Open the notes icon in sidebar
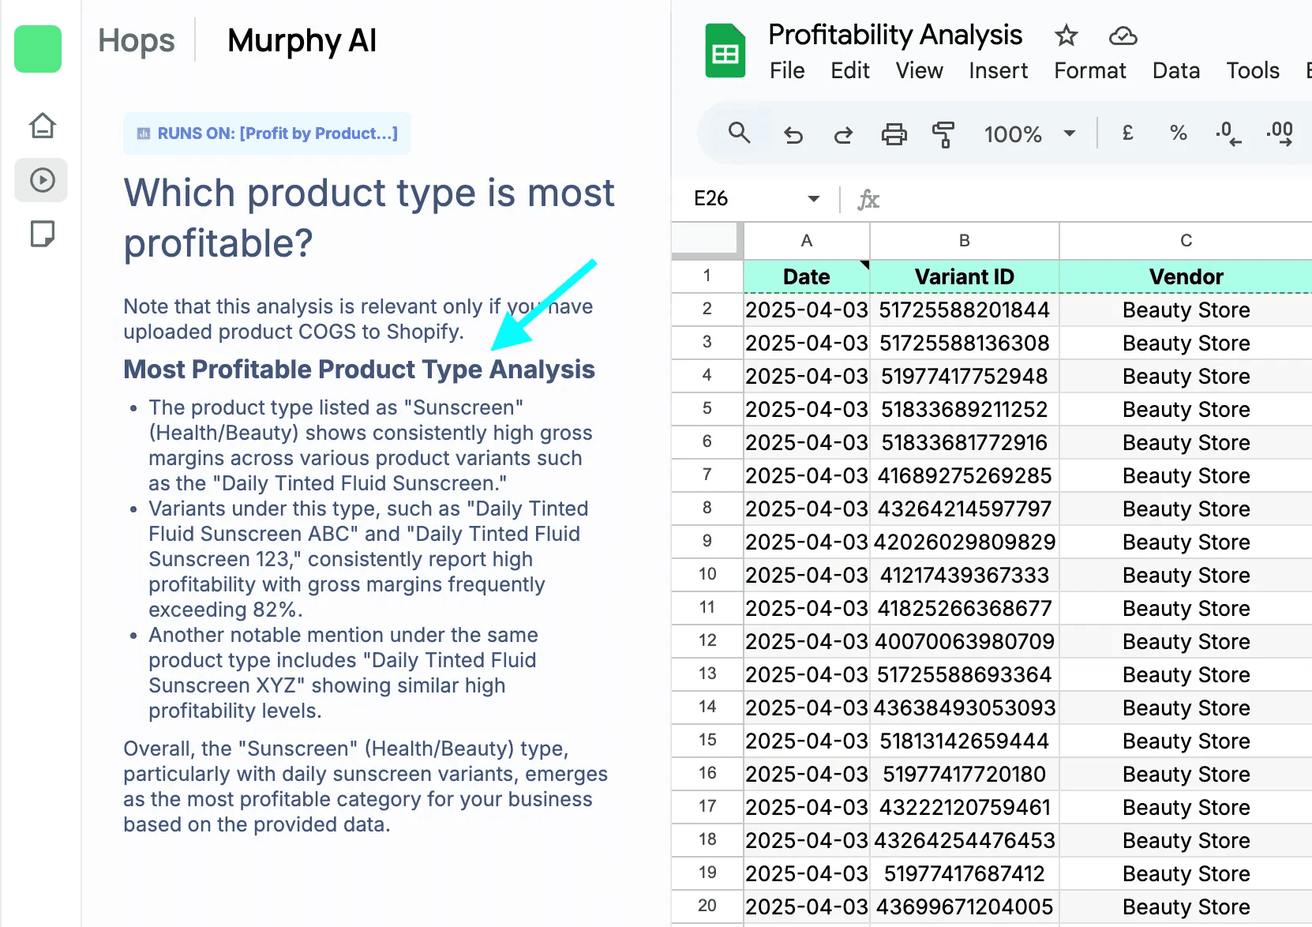 tap(43, 234)
